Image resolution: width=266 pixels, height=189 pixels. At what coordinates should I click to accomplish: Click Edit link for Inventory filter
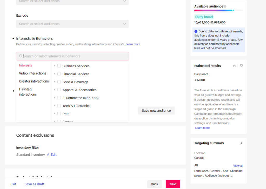[x=54, y=154]
